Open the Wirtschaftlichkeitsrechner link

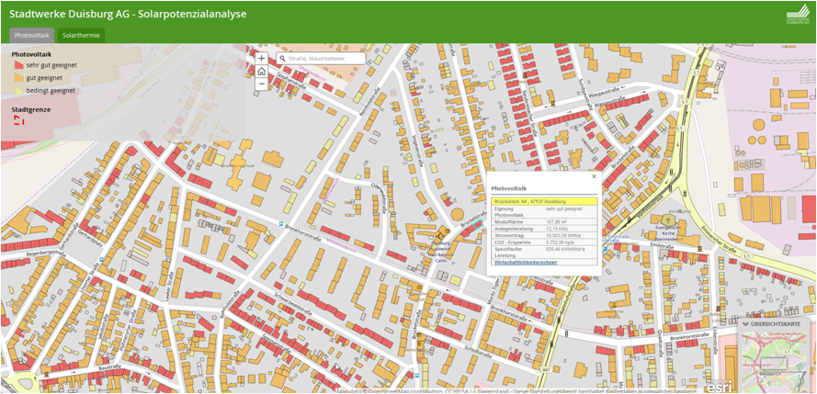526,262
